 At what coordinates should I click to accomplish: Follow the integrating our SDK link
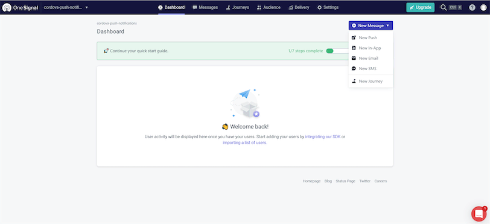(x=323, y=136)
